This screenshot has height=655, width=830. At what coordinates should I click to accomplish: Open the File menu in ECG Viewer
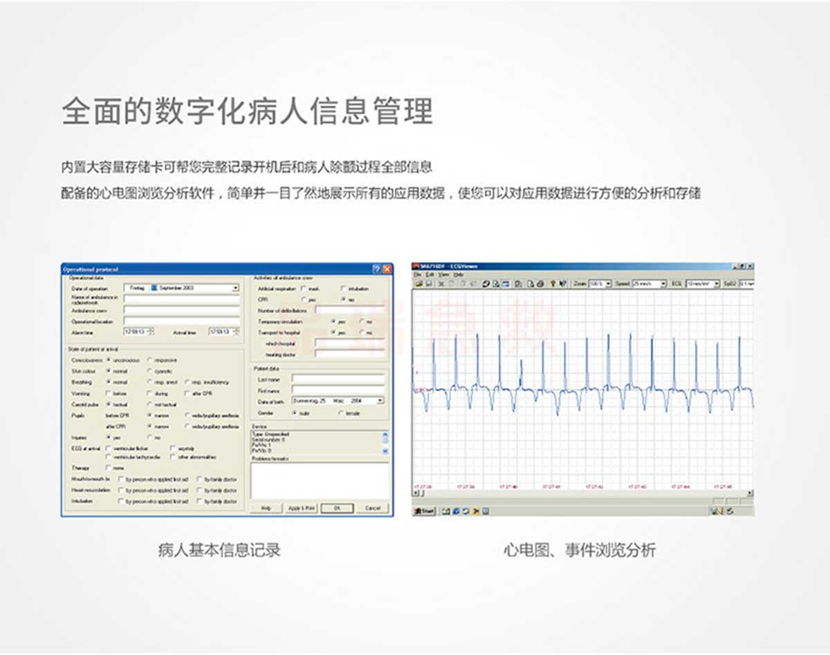point(417,275)
